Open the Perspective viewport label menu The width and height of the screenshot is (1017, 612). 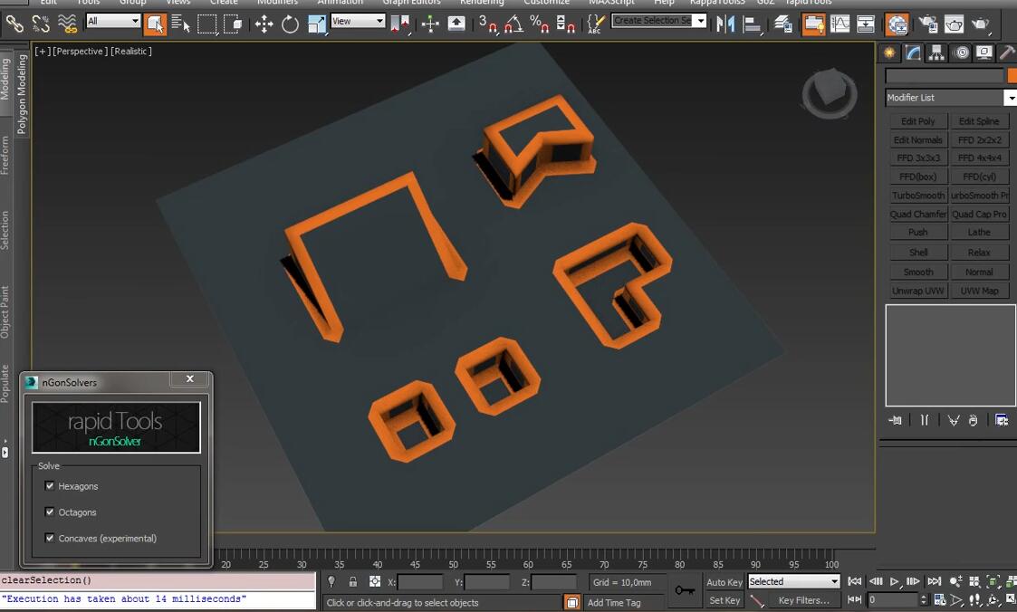click(x=80, y=52)
